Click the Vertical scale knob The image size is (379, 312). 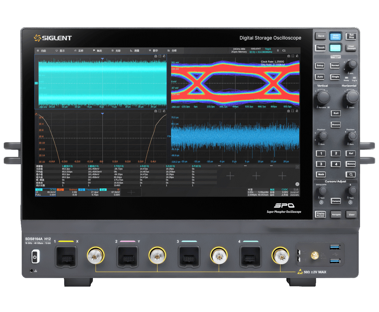point(323,97)
